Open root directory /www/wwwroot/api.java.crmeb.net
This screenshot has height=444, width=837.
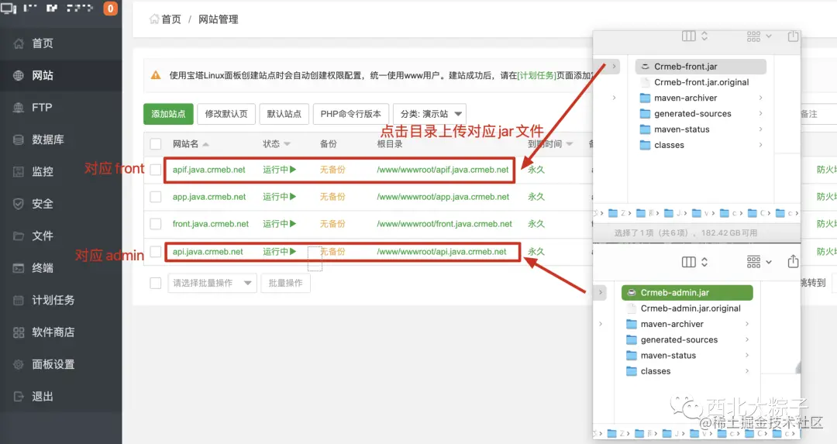(442, 251)
